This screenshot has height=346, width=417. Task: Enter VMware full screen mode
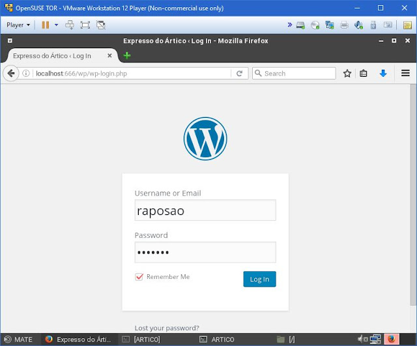tap(85, 25)
